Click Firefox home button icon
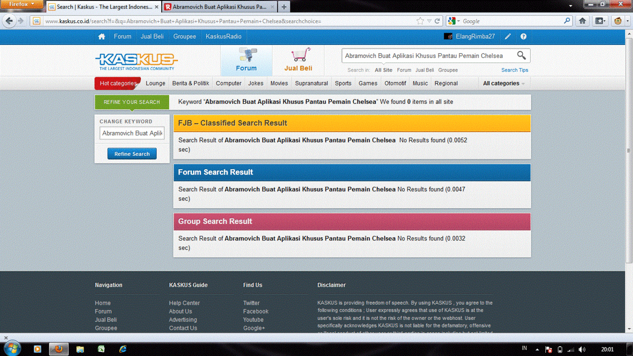633x356 pixels. click(583, 21)
